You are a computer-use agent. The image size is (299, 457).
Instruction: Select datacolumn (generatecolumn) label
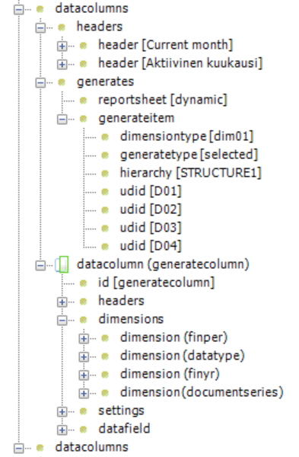(163, 264)
